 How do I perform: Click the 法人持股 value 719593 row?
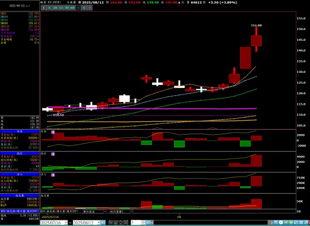tap(20, 181)
